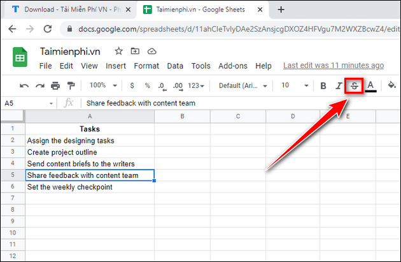Open the Data menu
401x262 pixels.
175,66
